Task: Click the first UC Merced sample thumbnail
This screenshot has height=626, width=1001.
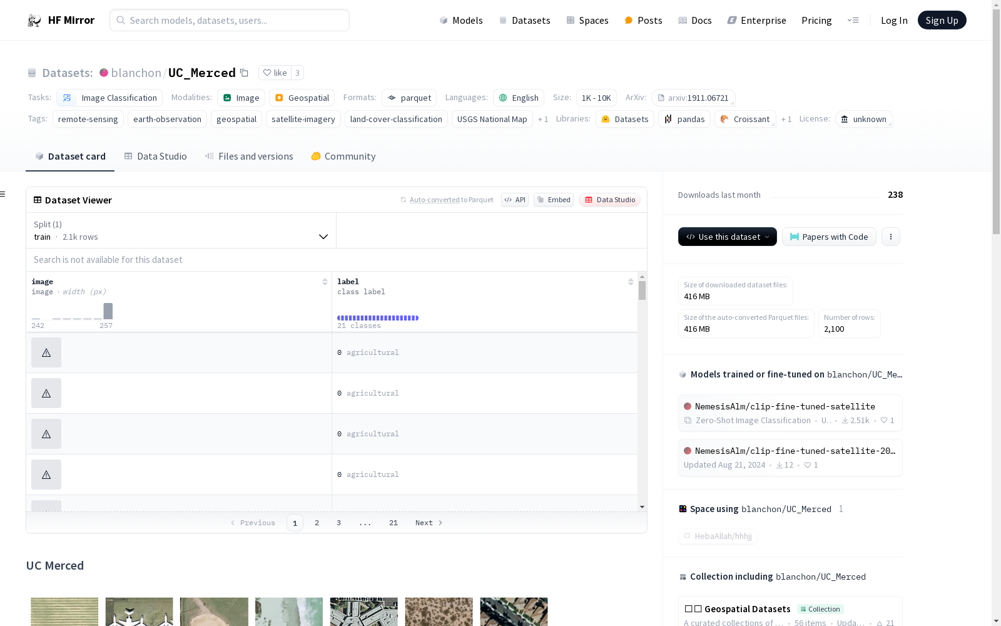Action: point(64,612)
